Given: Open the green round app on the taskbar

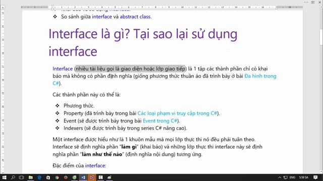Looking at the screenshot, I should coord(74,177).
